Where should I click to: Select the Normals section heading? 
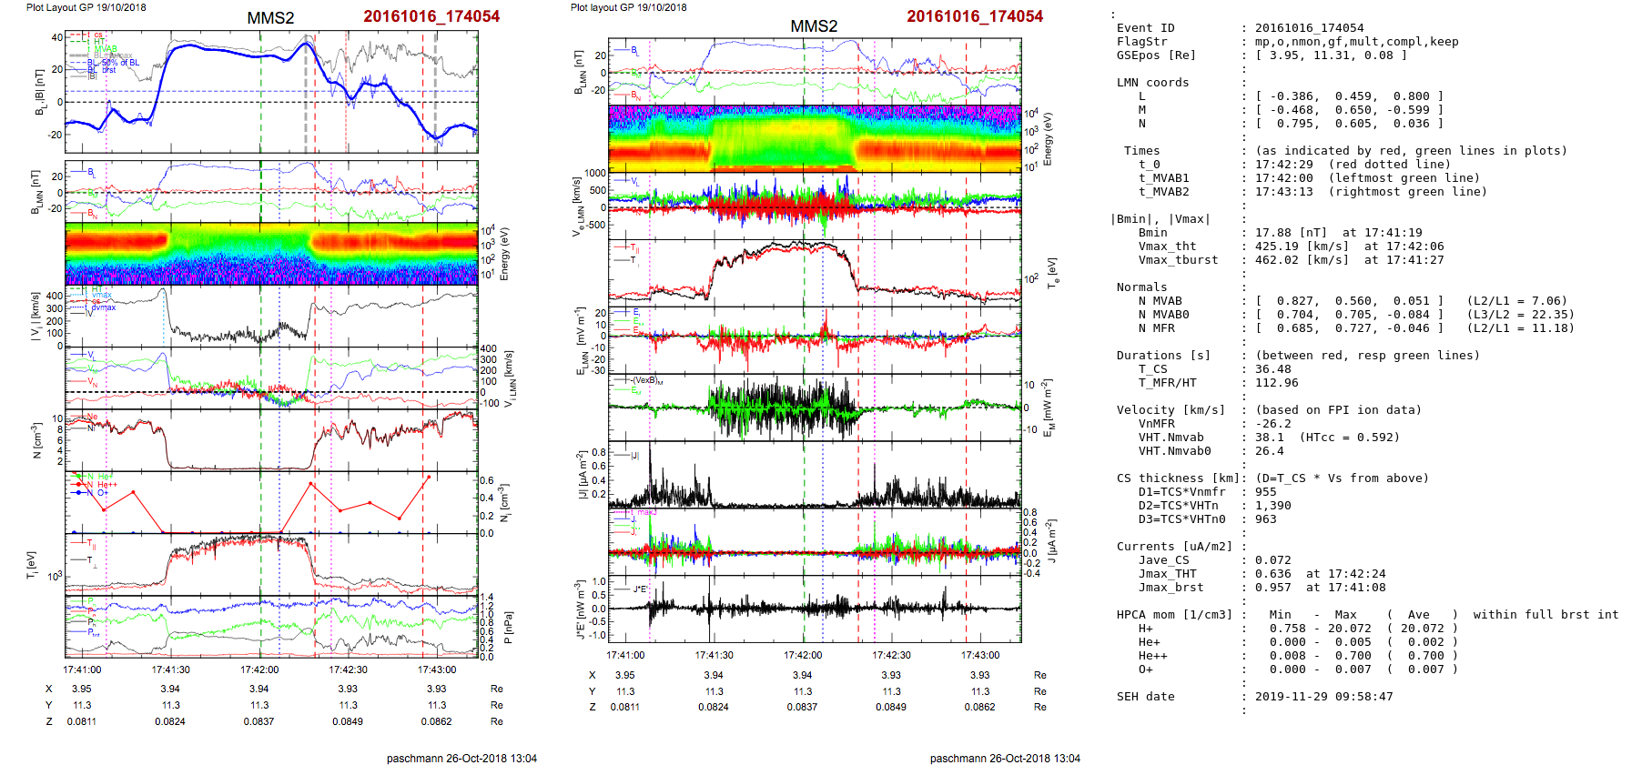tap(1142, 287)
